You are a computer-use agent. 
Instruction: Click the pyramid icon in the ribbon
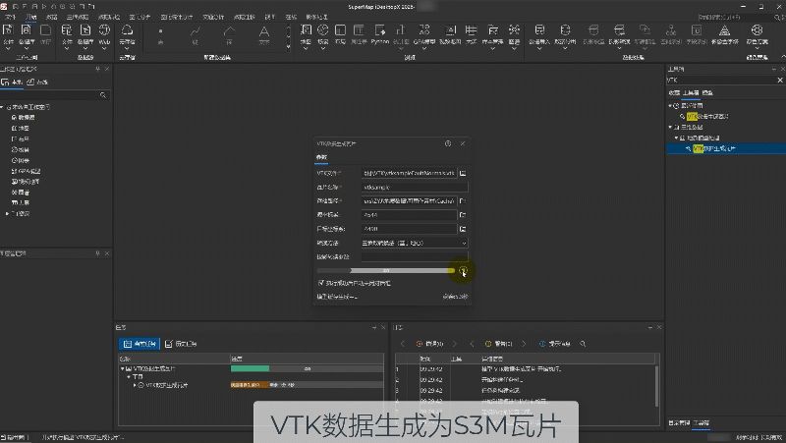point(724,34)
